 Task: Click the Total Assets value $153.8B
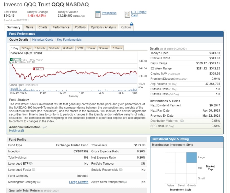(140, 145)
